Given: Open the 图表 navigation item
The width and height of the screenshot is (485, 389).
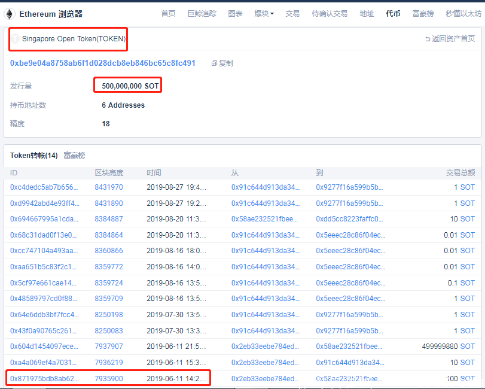Looking at the screenshot, I should coord(235,14).
